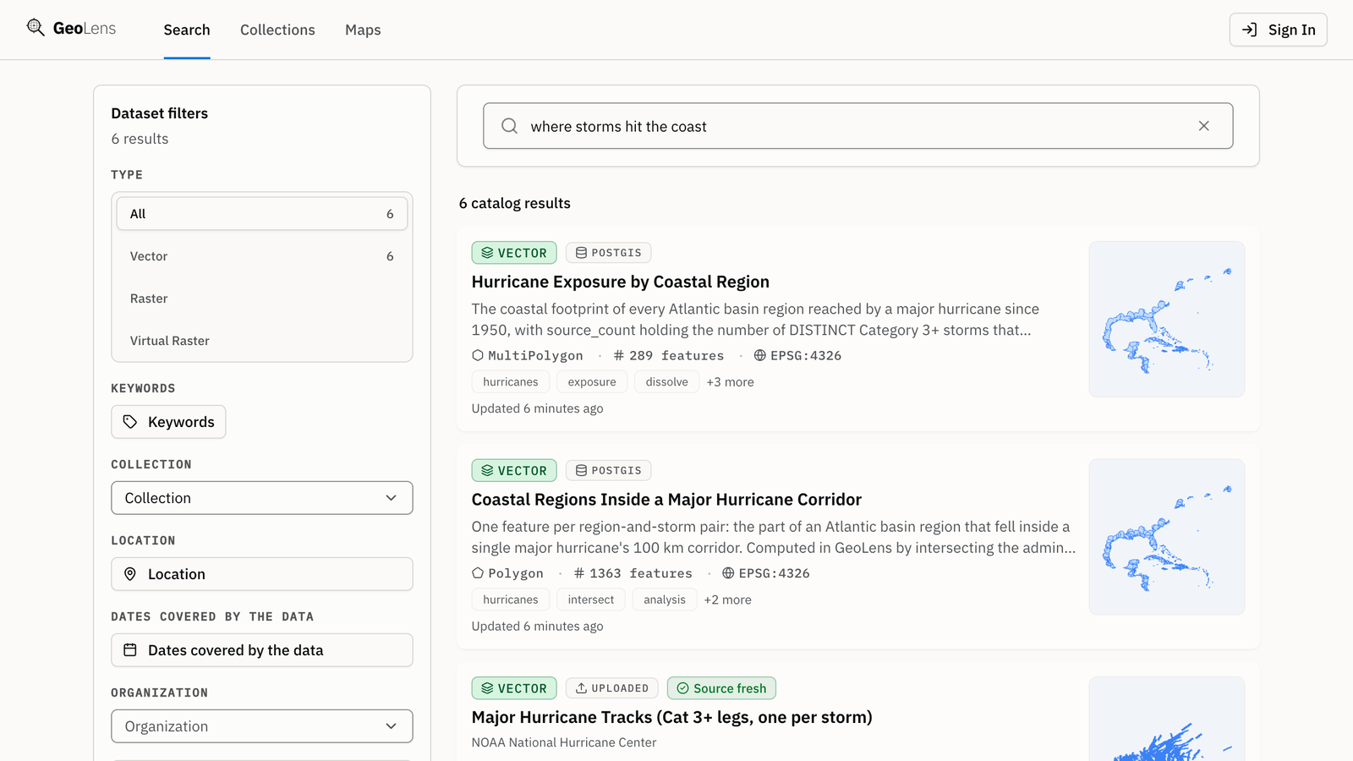Click the dissolve keyword tag
1353x761 pixels.
coord(667,382)
